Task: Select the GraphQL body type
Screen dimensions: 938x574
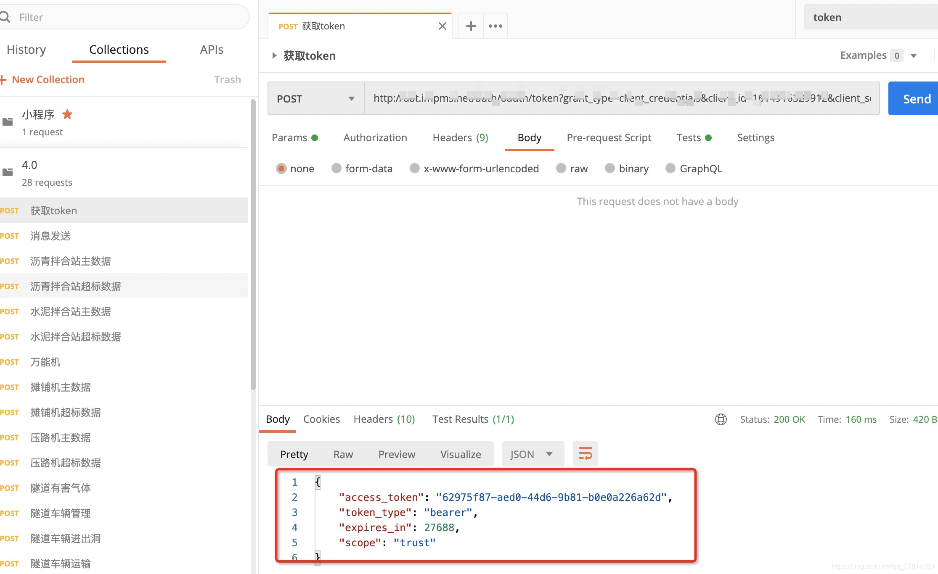Action: [670, 169]
